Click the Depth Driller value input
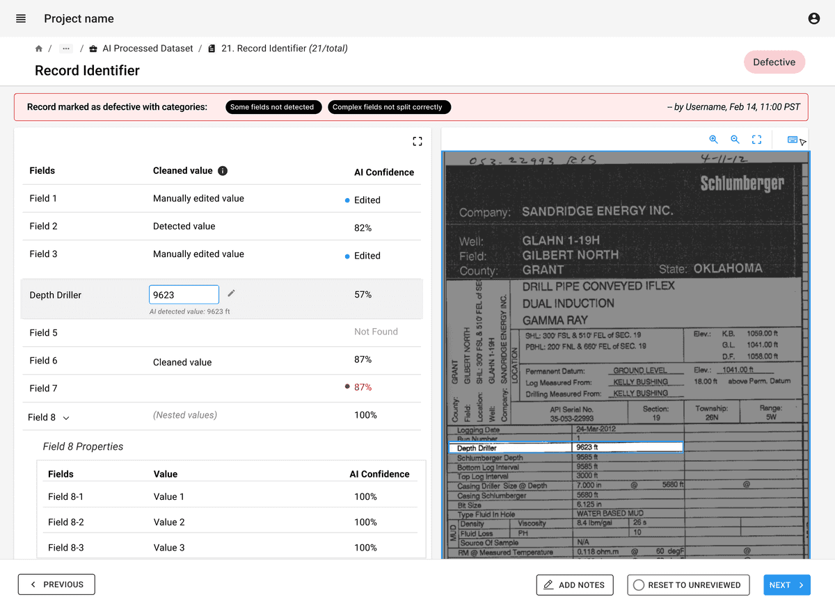Image resolution: width=835 pixels, height=611 pixels. tap(184, 295)
